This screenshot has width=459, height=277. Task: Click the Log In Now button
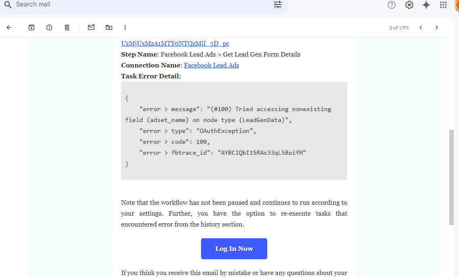point(234,249)
